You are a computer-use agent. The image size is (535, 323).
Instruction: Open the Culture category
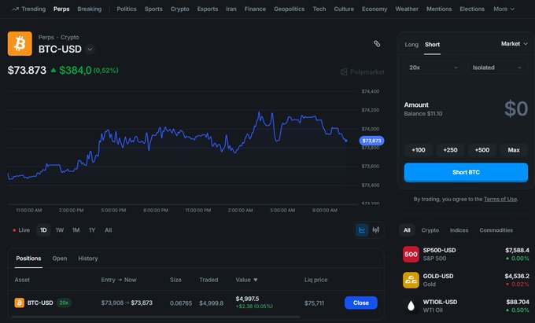pyautogui.click(x=344, y=9)
